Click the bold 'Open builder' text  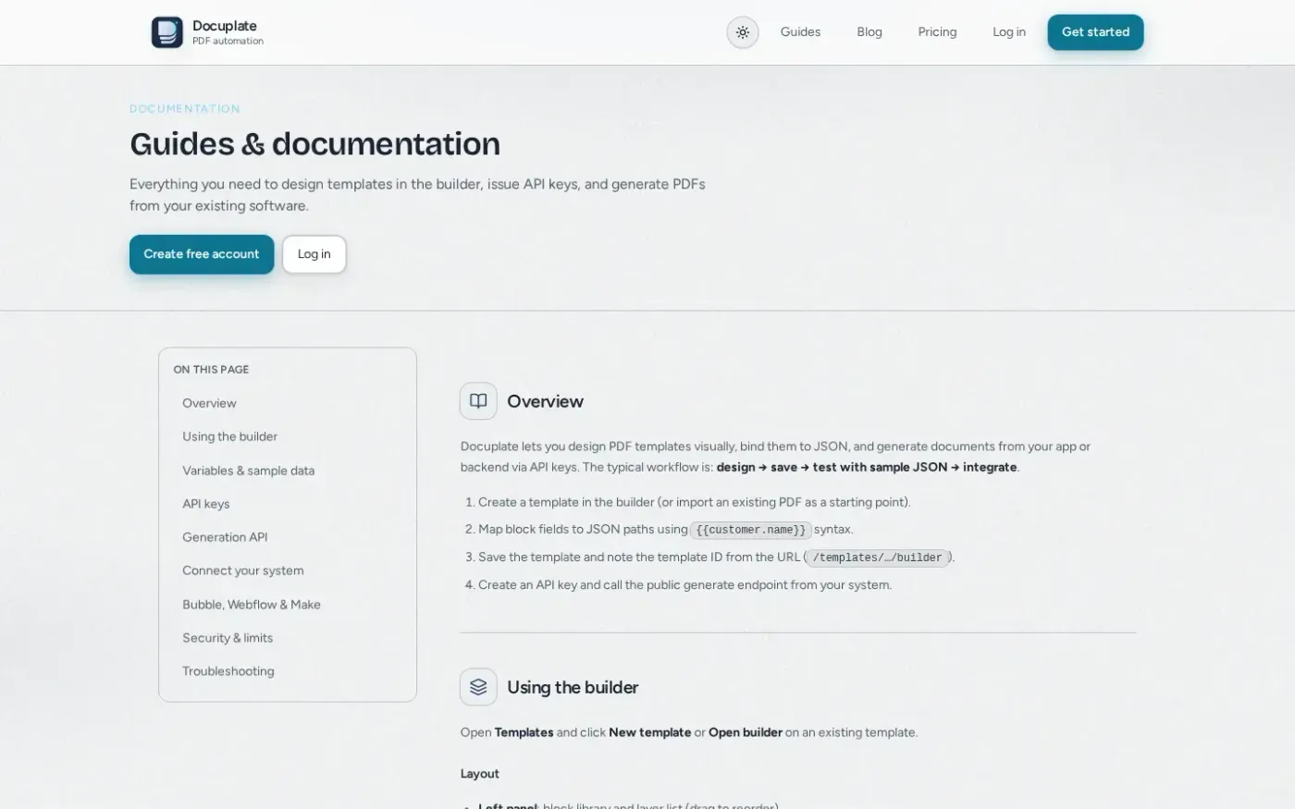(x=746, y=732)
